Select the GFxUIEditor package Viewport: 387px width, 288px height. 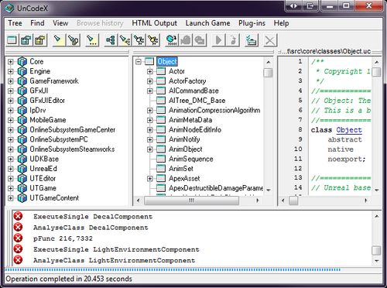pos(47,101)
